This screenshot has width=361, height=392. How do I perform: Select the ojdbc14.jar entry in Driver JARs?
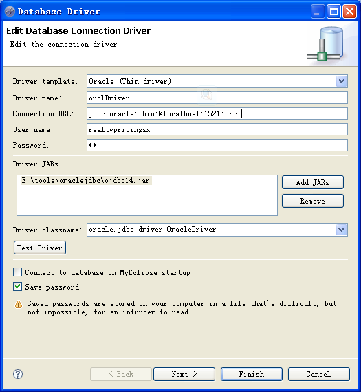(x=86, y=180)
